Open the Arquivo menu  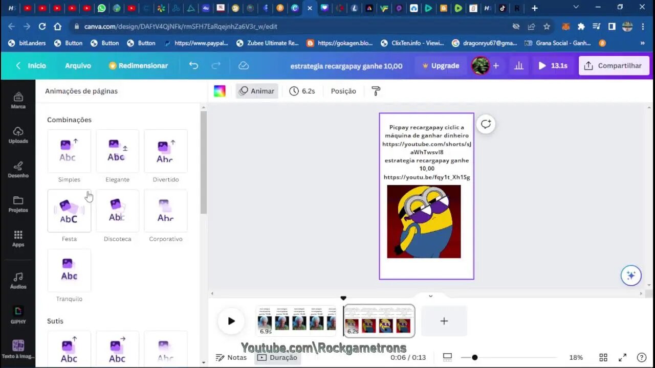tap(78, 65)
